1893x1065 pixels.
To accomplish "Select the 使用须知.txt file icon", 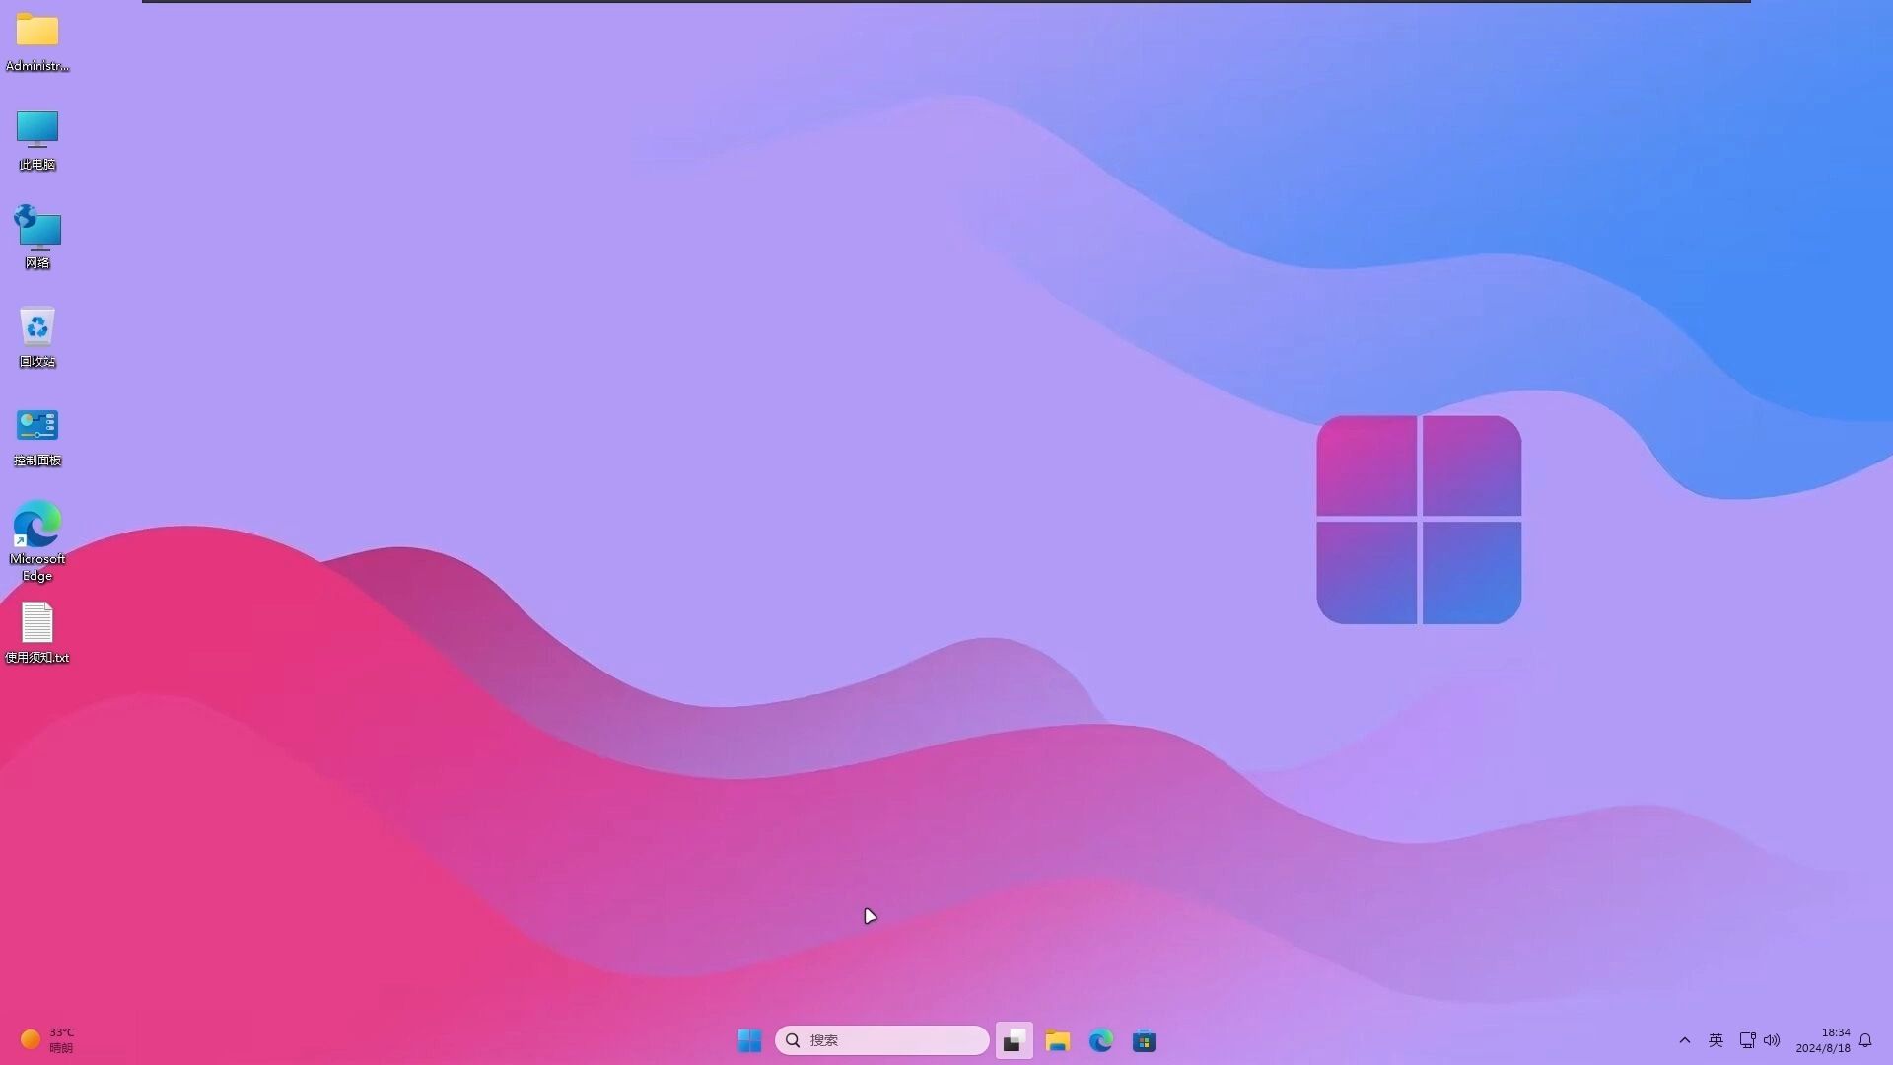I will tap(37, 633).
